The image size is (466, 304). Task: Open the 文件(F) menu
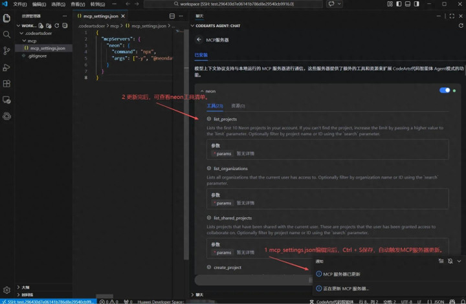[20, 4]
